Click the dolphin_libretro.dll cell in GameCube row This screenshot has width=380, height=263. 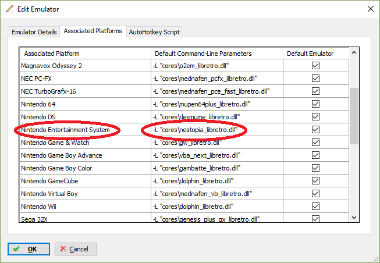[x=217, y=181]
